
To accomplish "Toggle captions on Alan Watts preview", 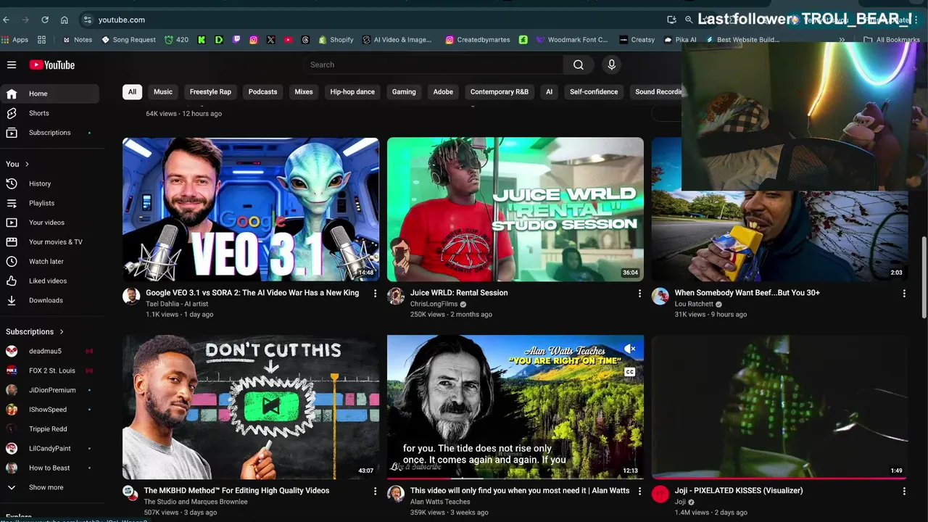I will click(x=629, y=372).
